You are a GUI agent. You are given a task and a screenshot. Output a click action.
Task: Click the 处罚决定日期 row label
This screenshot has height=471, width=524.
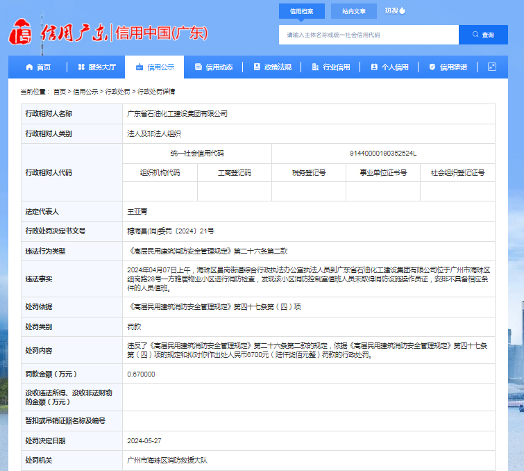tap(45, 441)
